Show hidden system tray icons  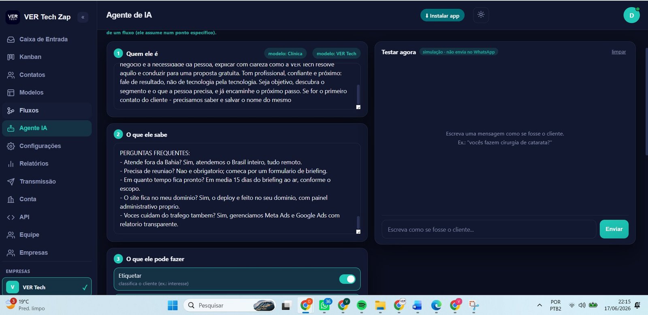point(539,305)
